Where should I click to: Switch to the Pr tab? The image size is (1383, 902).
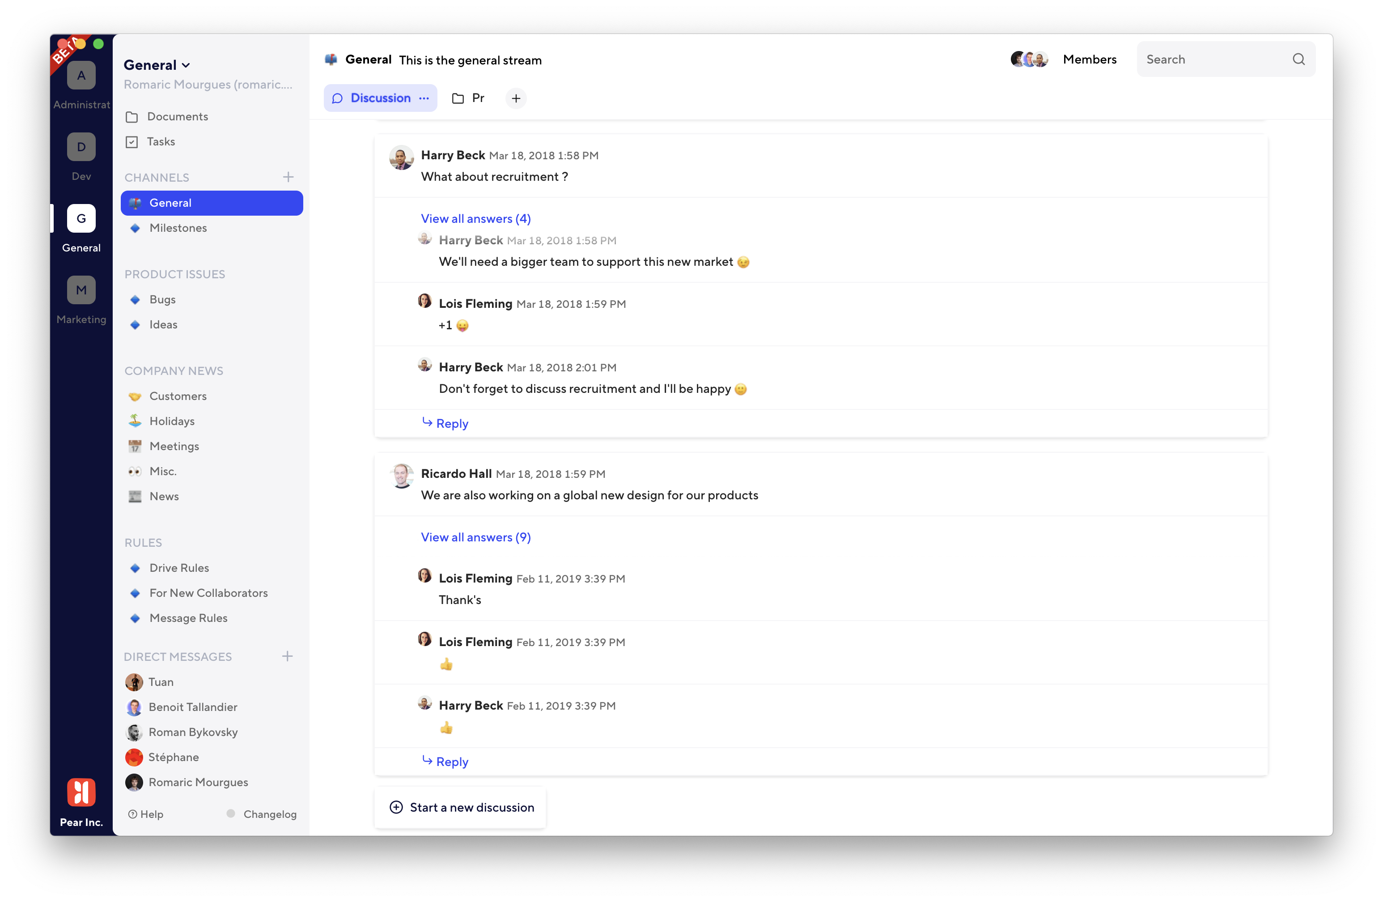pos(468,98)
